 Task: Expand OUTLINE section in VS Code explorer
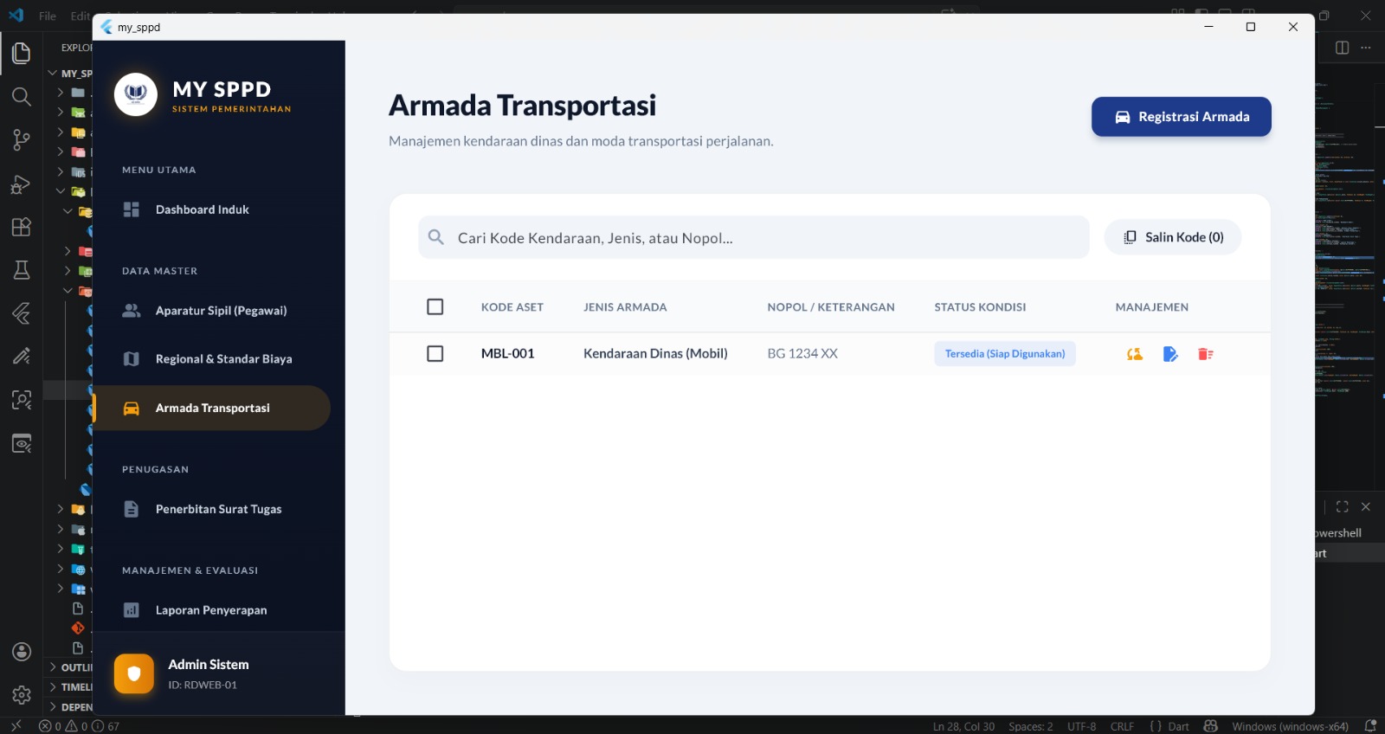click(x=69, y=667)
